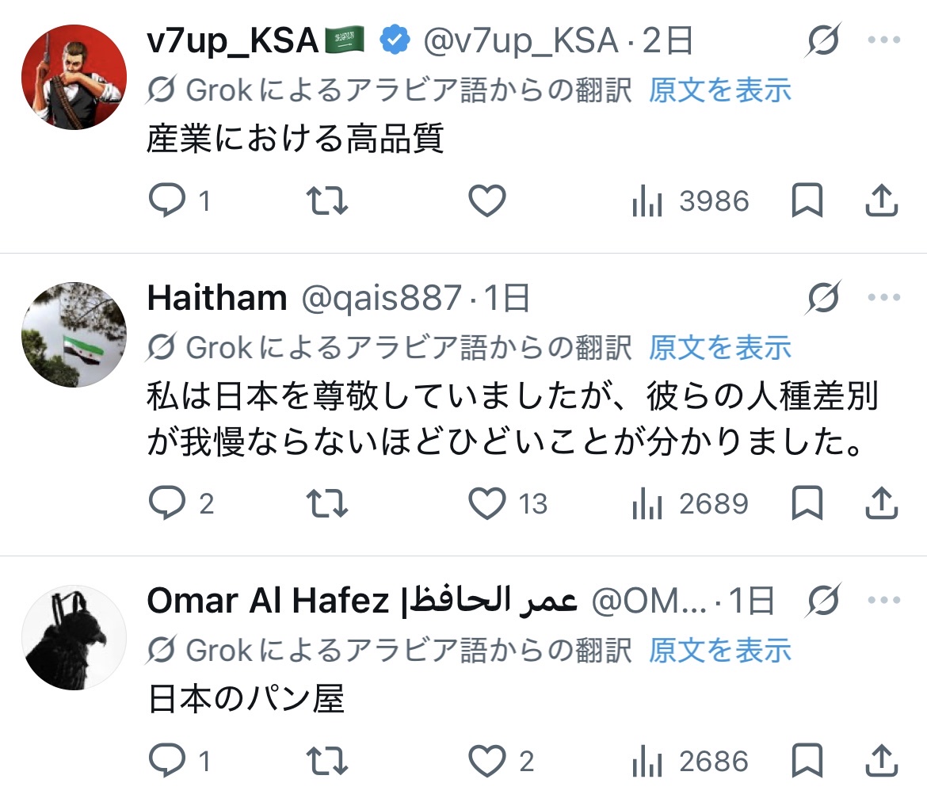This screenshot has width=927, height=806.
Task: Repost v7up_KSA's post
Action: pyautogui.click(x=326, y=201)
